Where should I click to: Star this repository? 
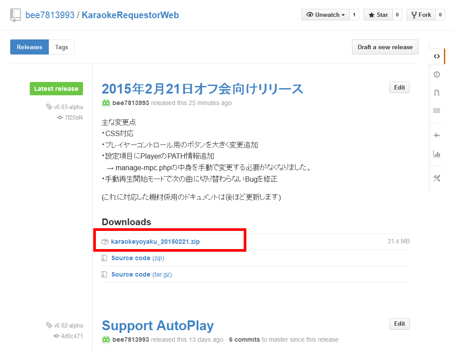tap(378, 15)
